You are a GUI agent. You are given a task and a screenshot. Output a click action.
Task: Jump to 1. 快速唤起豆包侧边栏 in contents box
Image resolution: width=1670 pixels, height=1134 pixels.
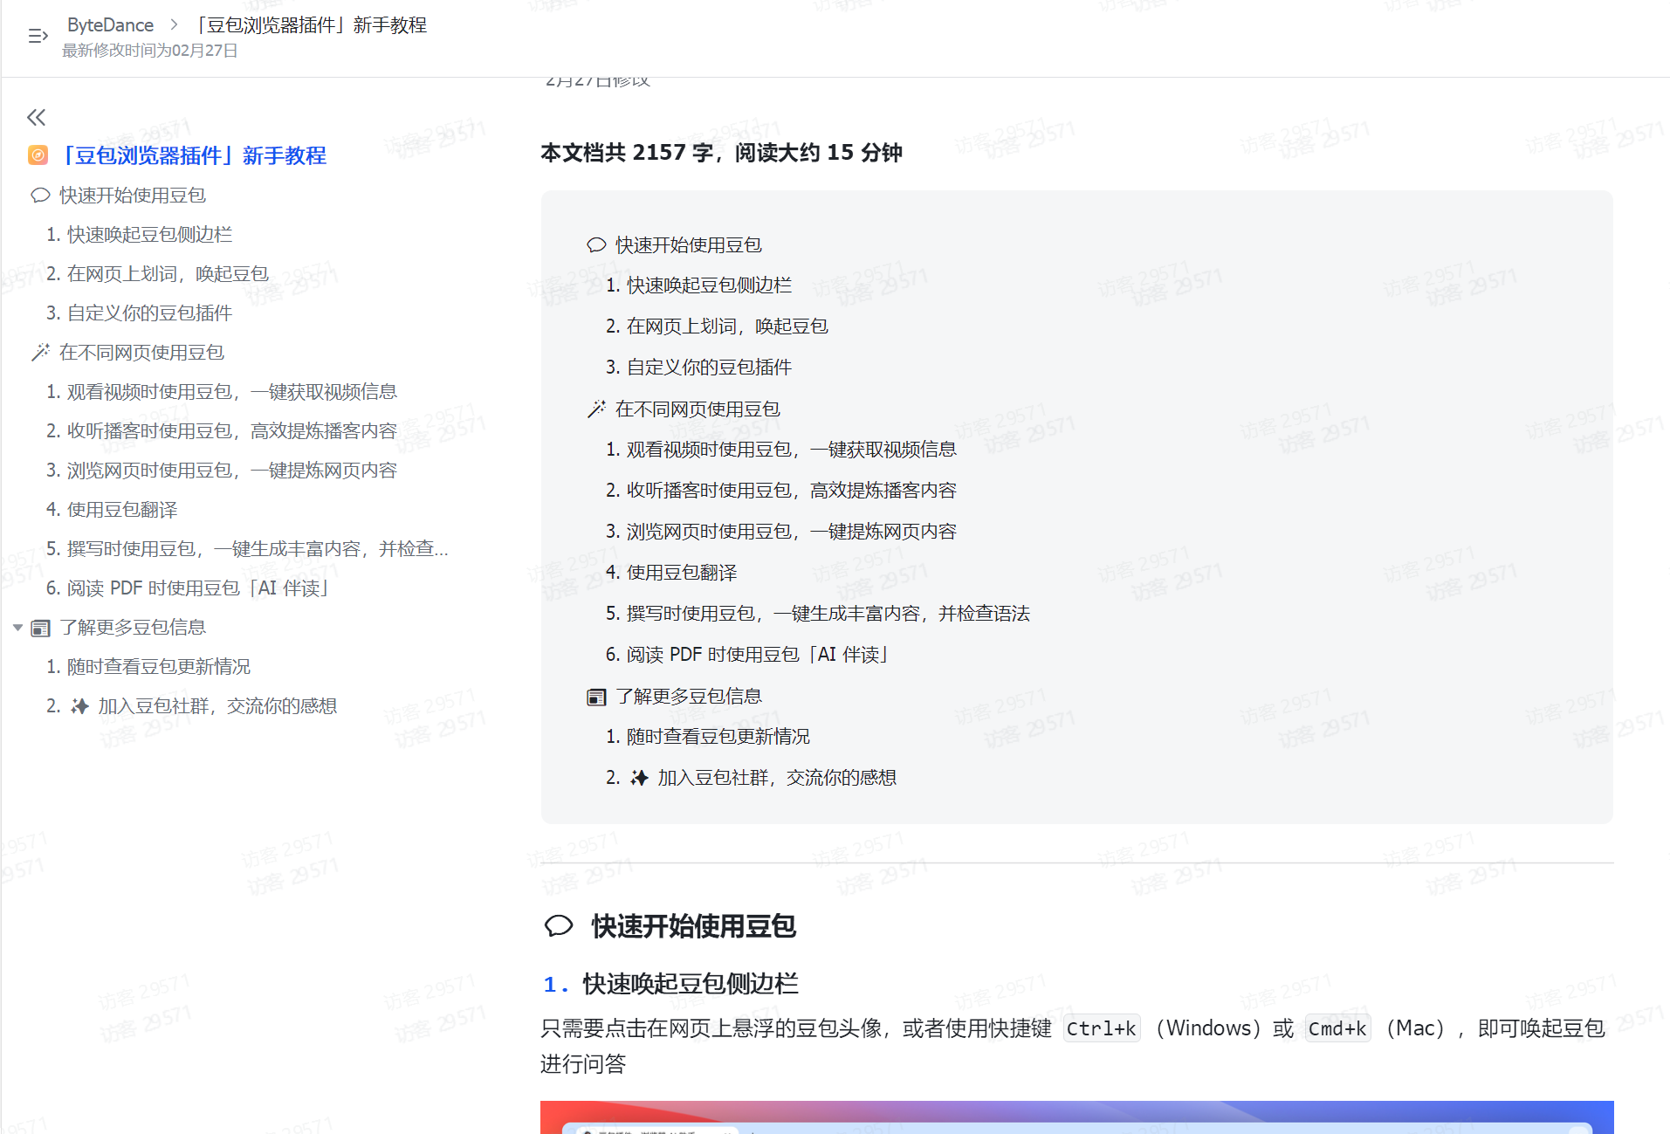coord(699,285)
